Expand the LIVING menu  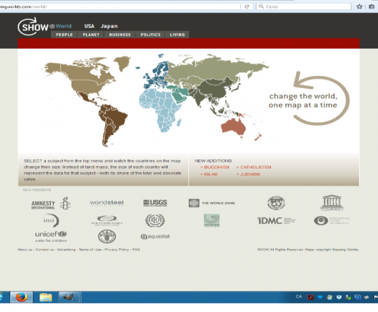[x=177, y=35]
